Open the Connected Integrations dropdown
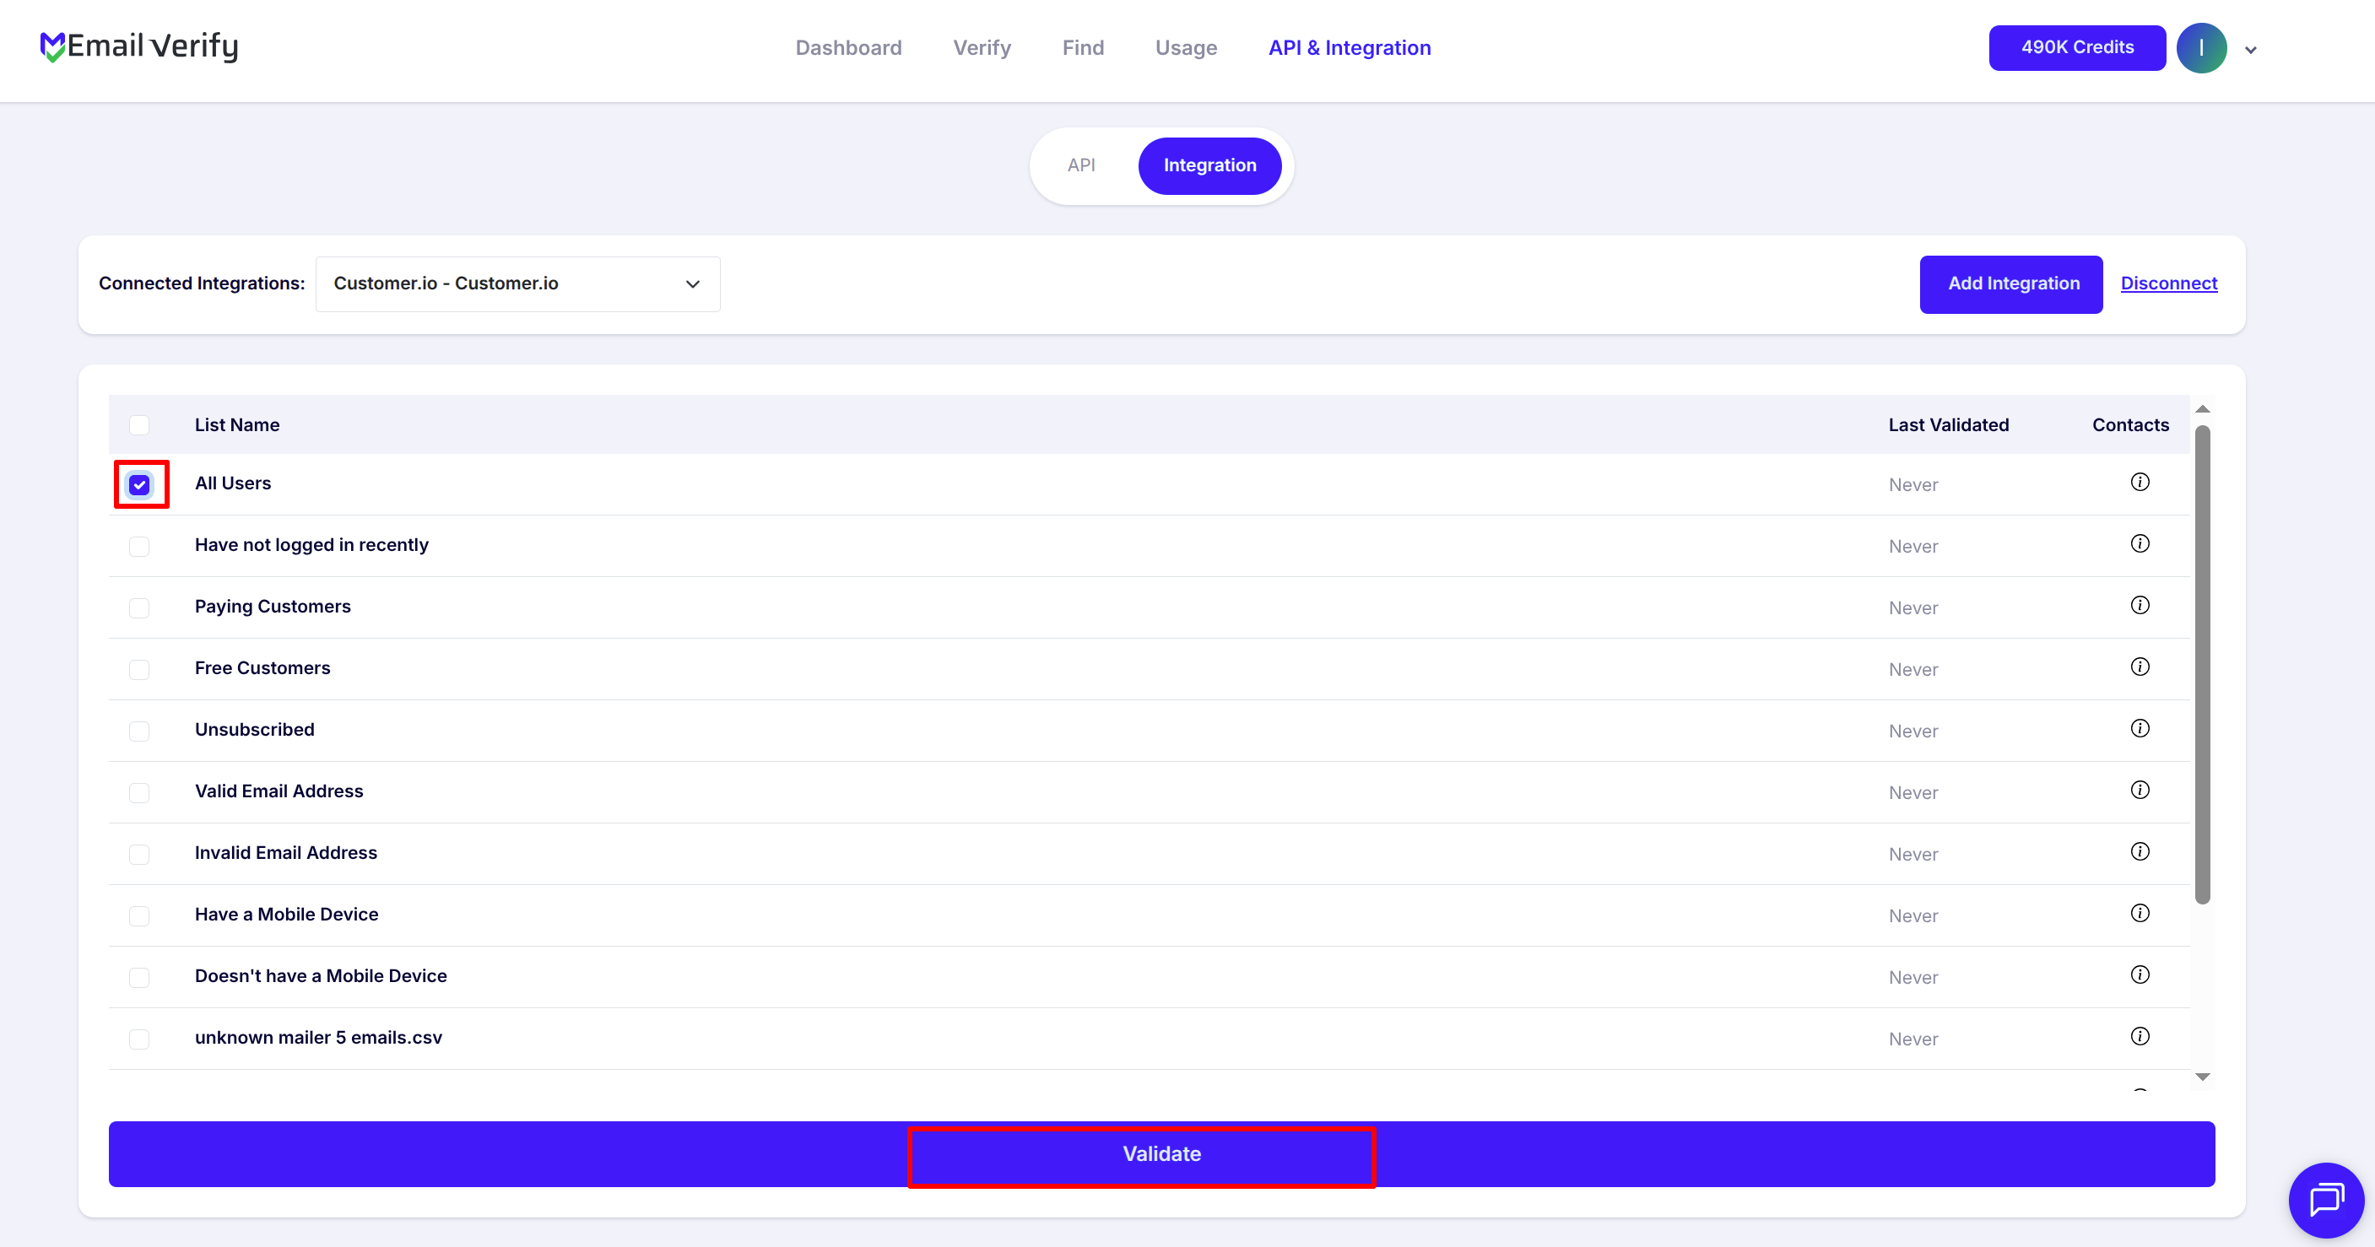 pos(517,283)
